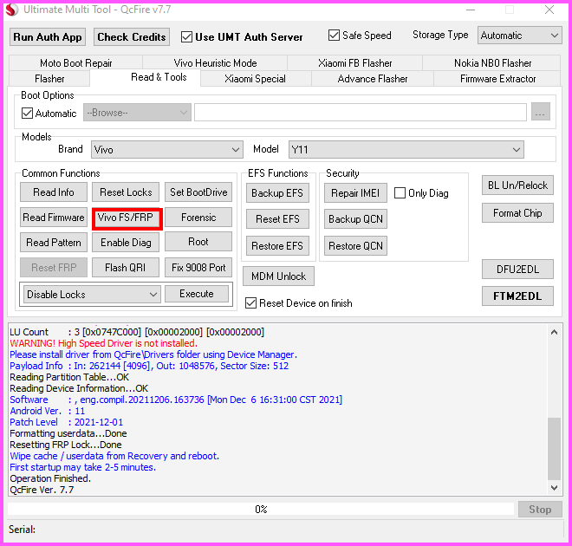Click the Repair IMEI button
The image size is (572, 546).
point(355,193)
